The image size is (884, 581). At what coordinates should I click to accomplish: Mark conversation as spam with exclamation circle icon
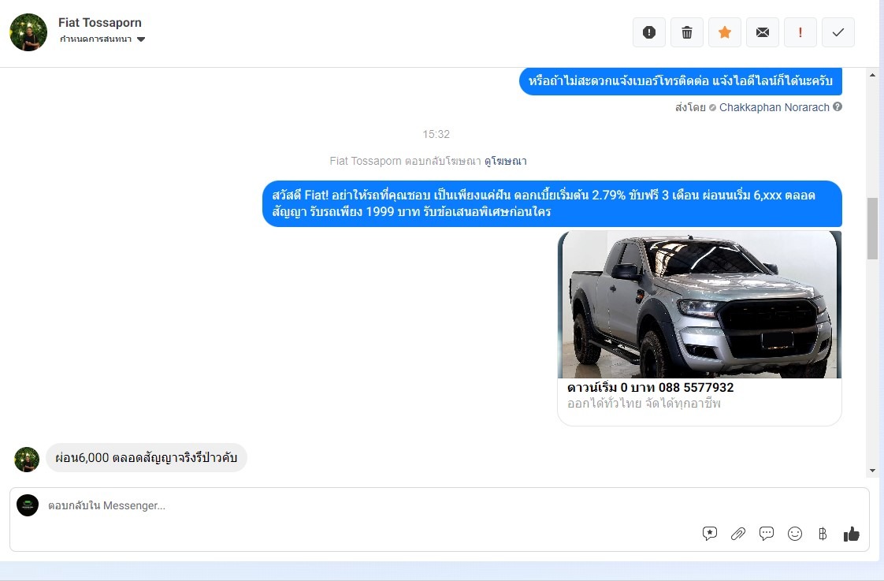[649, 32]
